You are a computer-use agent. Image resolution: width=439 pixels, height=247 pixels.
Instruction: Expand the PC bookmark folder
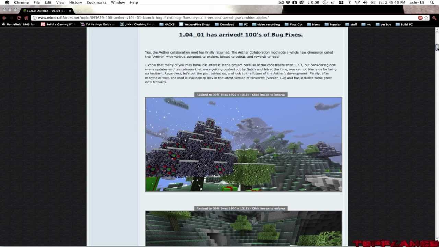pos(243,24)
